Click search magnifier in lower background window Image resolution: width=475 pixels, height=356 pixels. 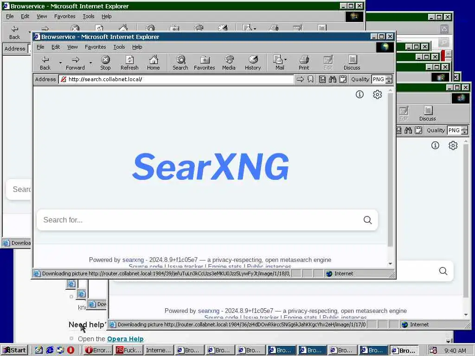click(443, 271)
